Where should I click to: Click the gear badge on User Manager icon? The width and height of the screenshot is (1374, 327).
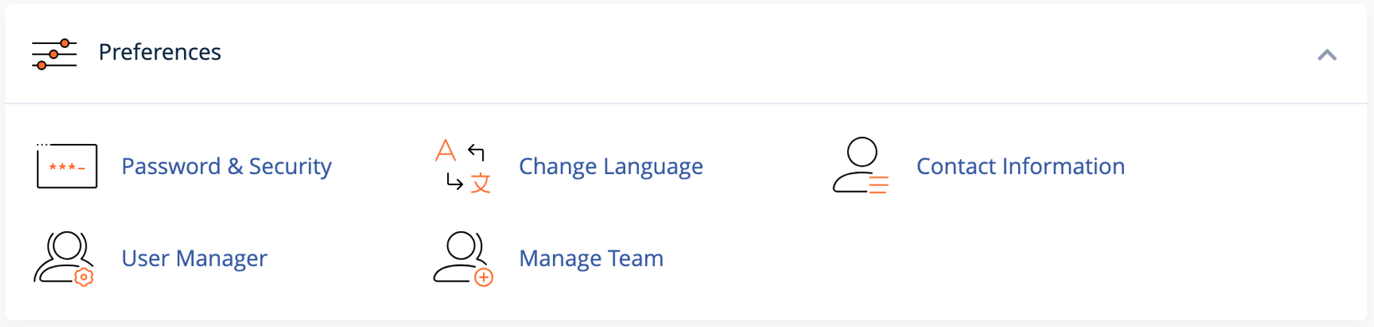pos(84,277)
